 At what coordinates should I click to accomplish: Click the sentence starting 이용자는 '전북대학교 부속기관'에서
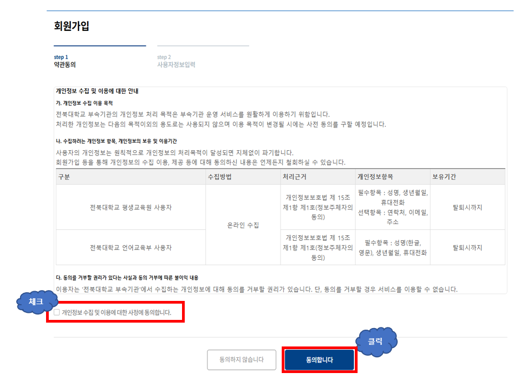pos(257,289)
